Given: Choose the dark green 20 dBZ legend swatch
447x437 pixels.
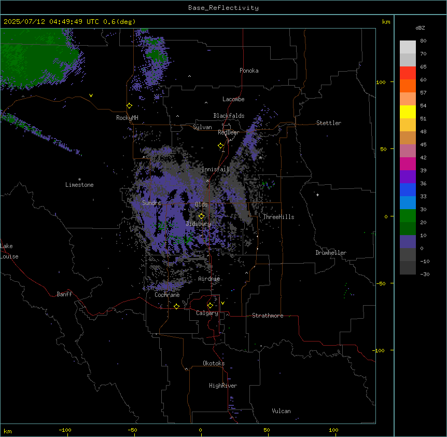Looking at the screenshot, I should coord(408,229).
